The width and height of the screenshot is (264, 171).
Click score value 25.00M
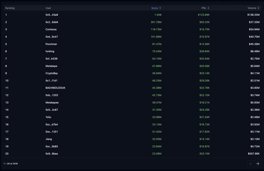[156, 139]
